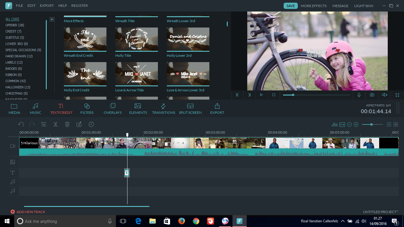Click the Save button
Viewport: 404px width, 227px height.
(x=290, y=6)
